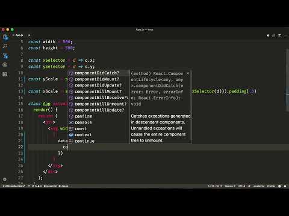The image size is (289, 216).
Task: Close the suggestion documentation panel
Action: tap(188, 73)
